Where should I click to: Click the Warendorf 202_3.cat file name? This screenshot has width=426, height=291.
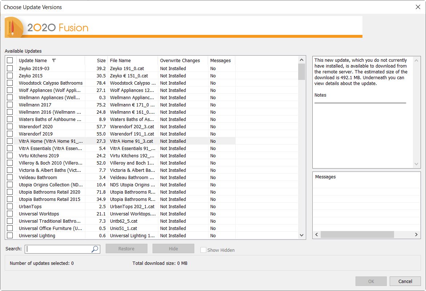(132, 127)
